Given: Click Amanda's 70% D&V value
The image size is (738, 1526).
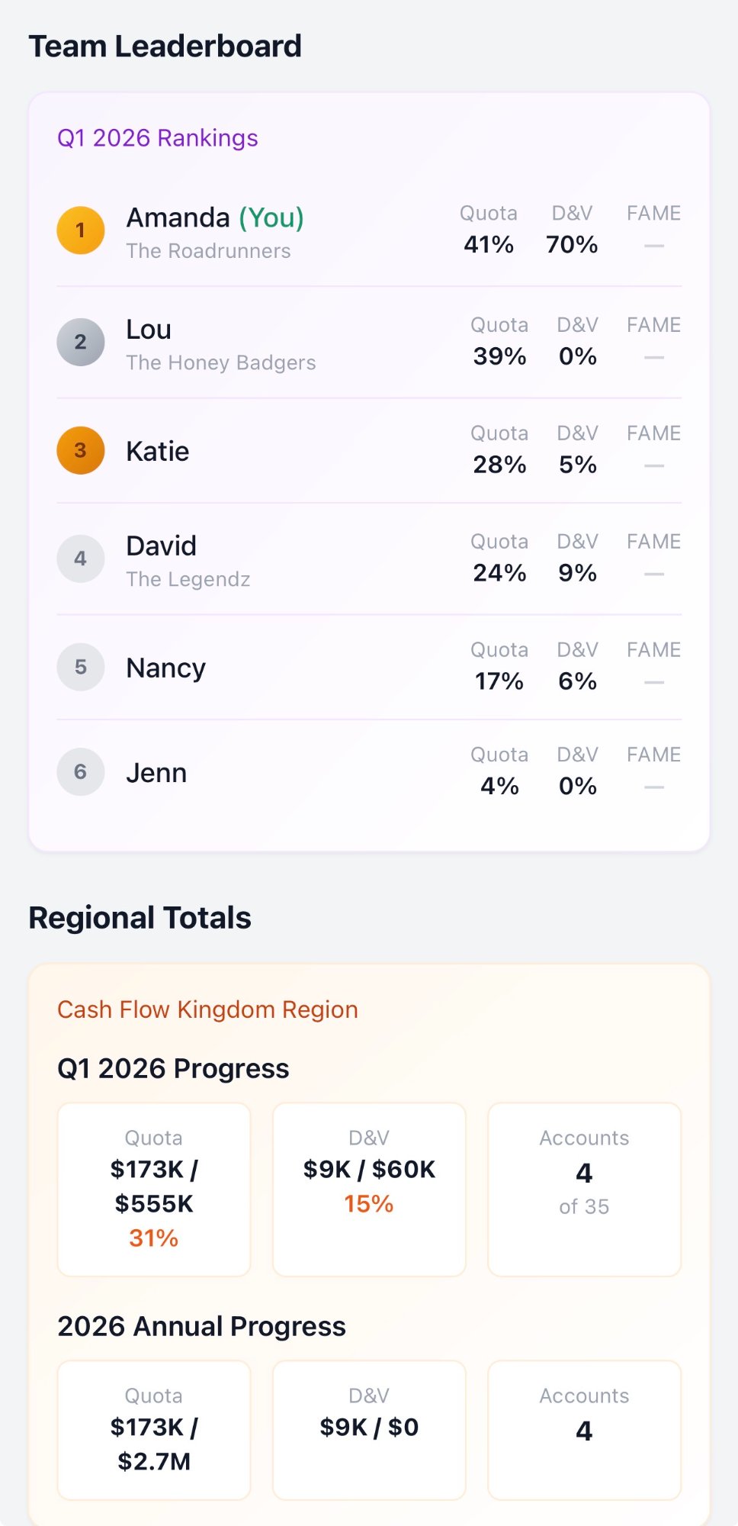Looking at the screenshot, I should pos(572,244).
